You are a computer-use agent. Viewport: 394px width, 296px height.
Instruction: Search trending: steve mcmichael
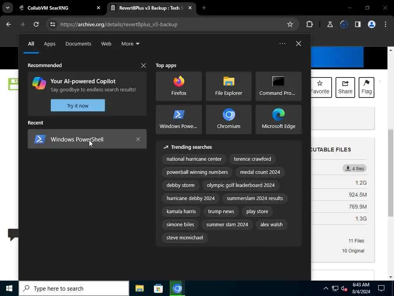(184, 237)
